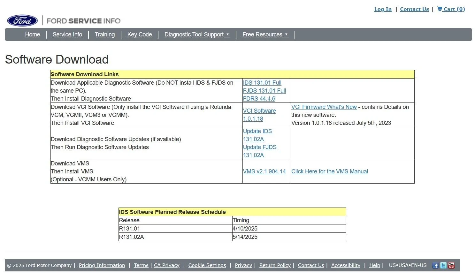Go to the Home menu item

[x=33, y=34]
